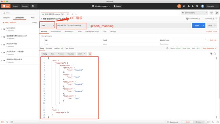Expand the SpringBoot collection arrow
This screenshot has width=220, height=124.
[x=2, y=29]
